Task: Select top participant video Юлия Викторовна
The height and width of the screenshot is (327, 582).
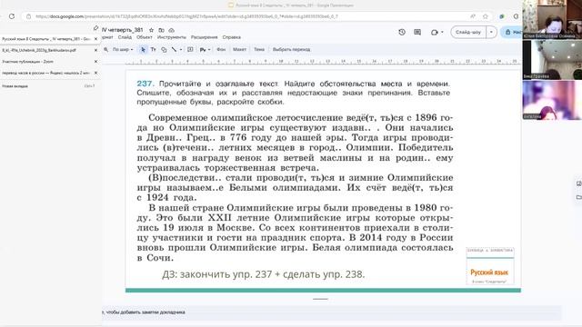Action: point(551,19)
